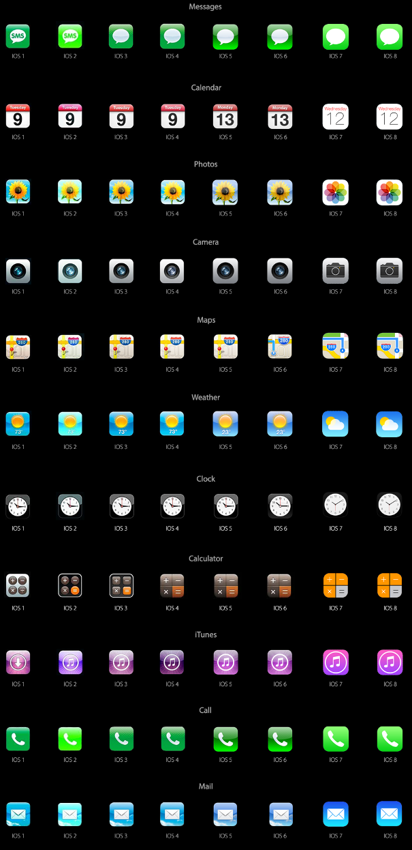Viewport: 412px width, 850px height.
Task: Open the iOS 7 Weather cloud icon
Action: (x=335, y=424)
